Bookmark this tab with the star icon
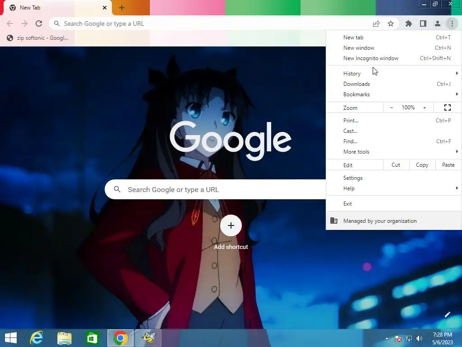This screenshot has width=462, height=347. point(391,23)
